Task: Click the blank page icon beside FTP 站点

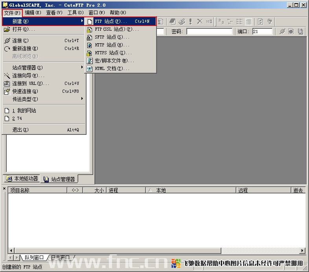Action: coord(90,22)
